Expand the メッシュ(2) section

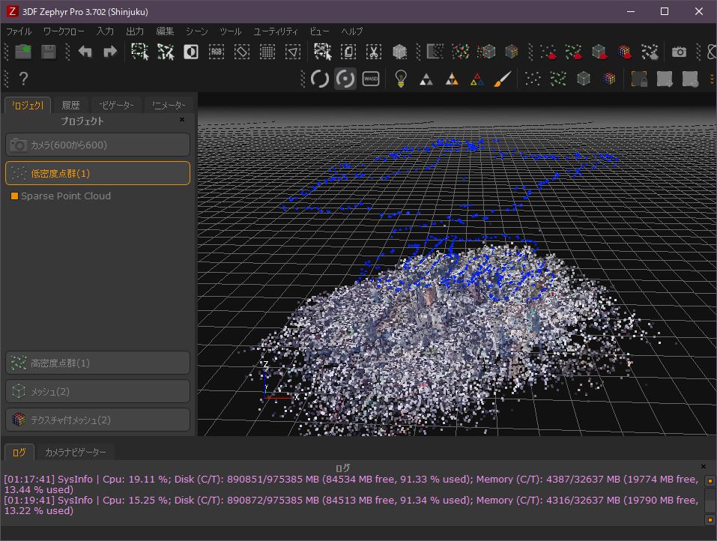pos(97,390)
